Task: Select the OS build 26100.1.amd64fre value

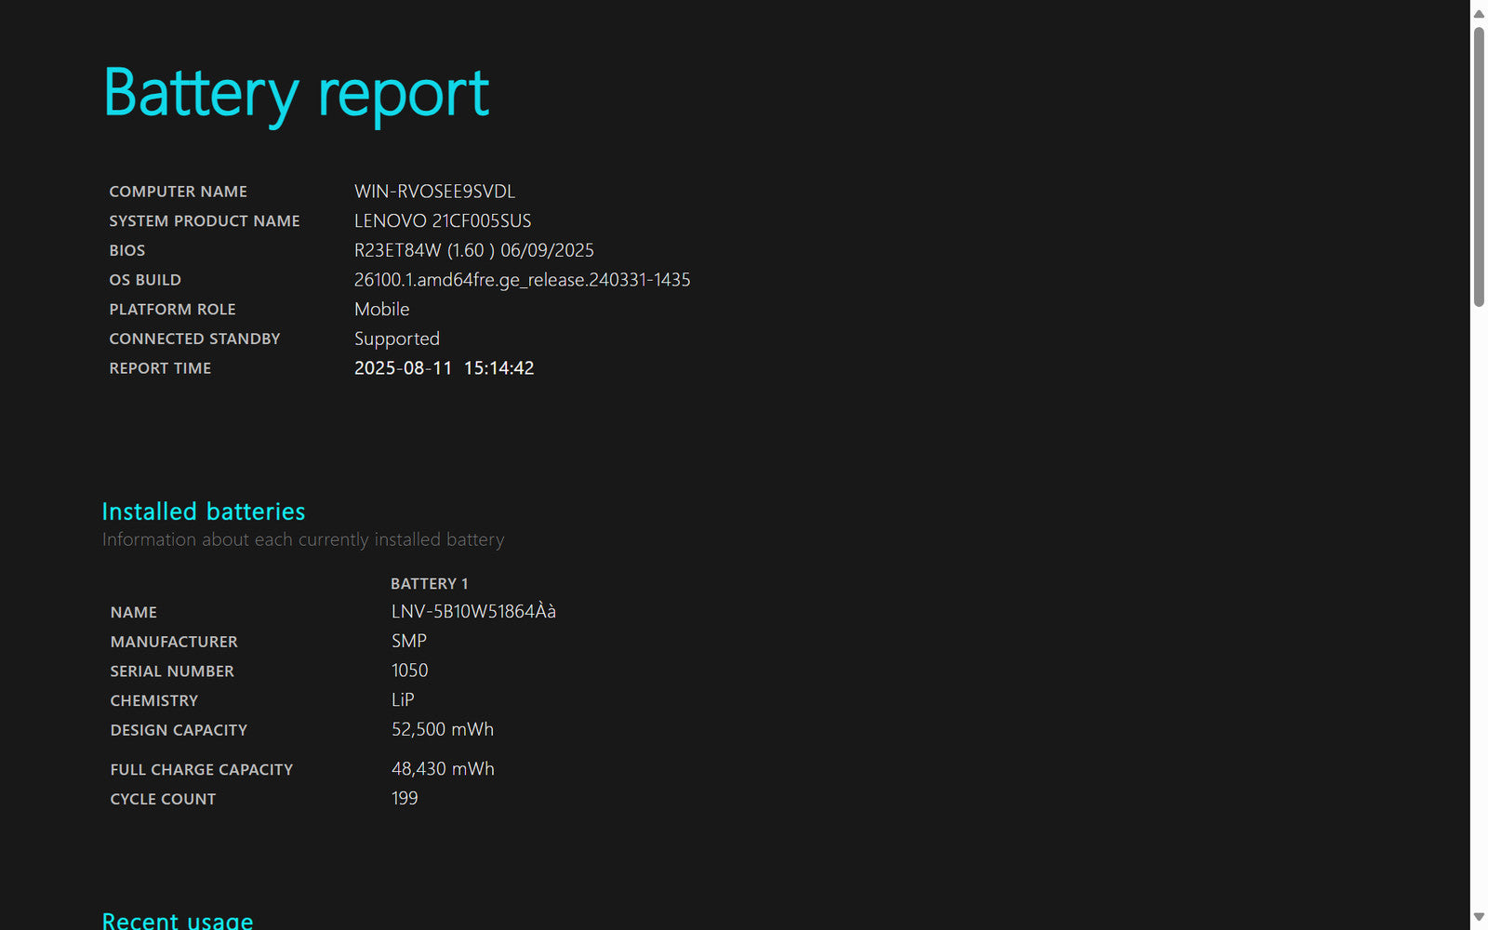Action: [523, 280]
